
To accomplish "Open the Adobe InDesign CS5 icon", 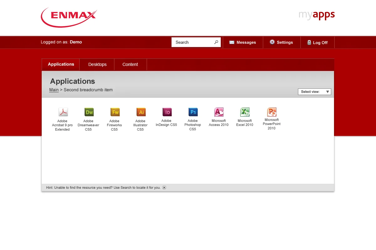I will click(167, 112).
